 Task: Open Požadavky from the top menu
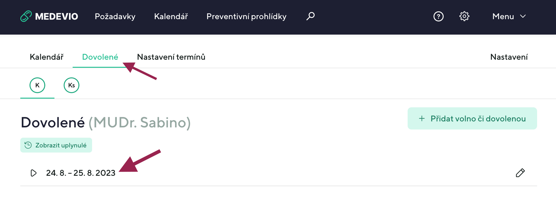115,17
